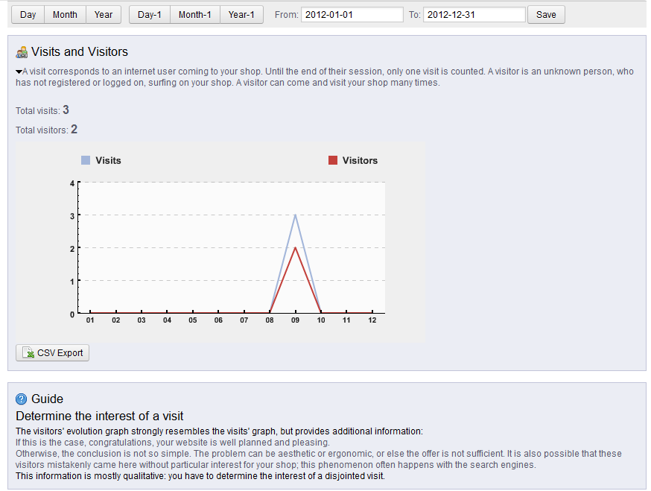Click the spreadsheet icon on CSV Export
This screenshot has height=491, width=651.
[28, 352]
